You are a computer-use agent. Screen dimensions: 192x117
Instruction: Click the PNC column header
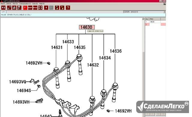point(155,19)
